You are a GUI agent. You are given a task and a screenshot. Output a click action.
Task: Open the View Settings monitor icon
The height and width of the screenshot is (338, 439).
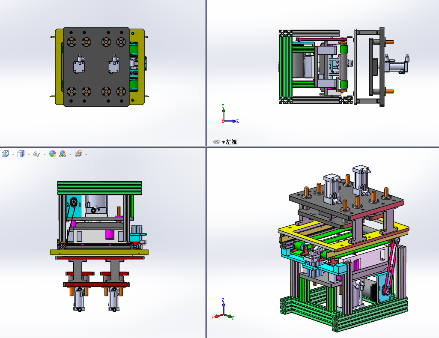point(78,154)
